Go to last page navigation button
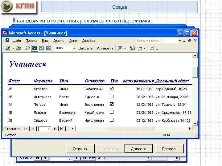The width and height of the screenshot is (222, 166). click(62, 128)
